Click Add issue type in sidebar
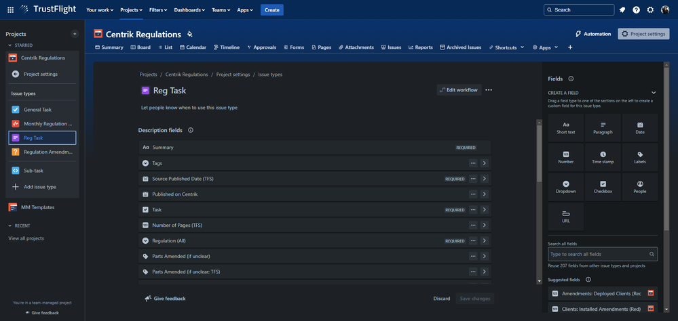 point(42,187)
